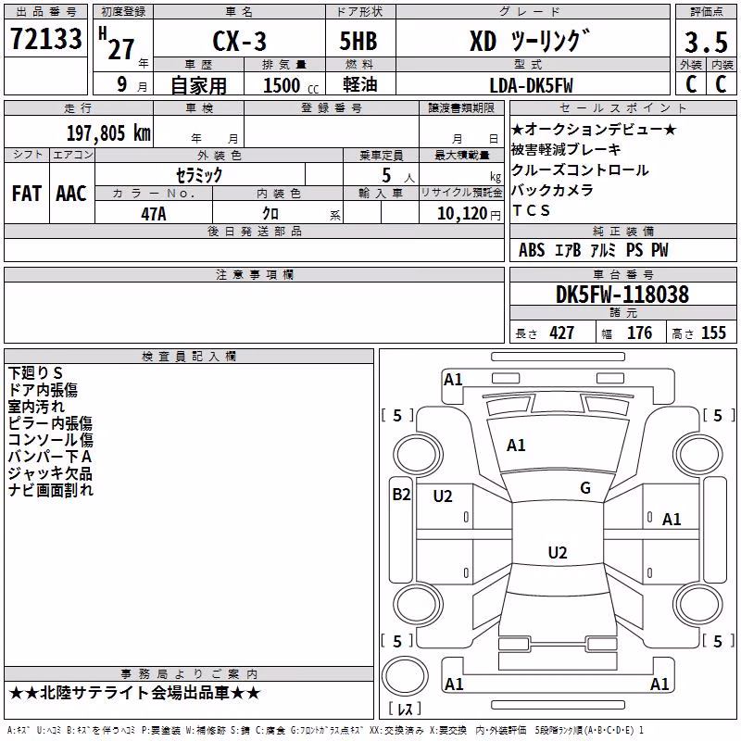The image size is (741, 741).
Task: Select vehicle history 自家用
Action: point(198,85)
